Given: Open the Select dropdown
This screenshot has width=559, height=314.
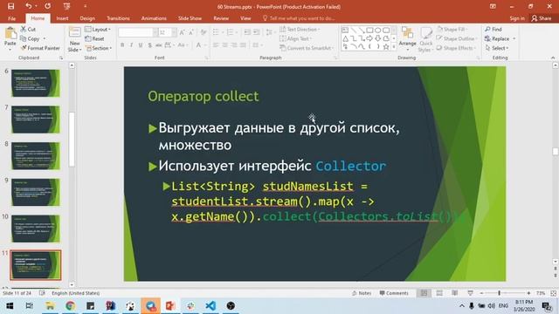Looking at the screenshot, I should (497, 48).
